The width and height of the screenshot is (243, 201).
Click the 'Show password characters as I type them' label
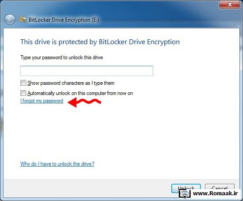71,83
